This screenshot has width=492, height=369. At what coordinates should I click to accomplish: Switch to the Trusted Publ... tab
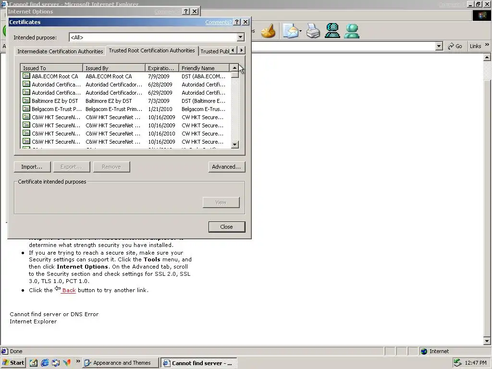tap(215, 51)
